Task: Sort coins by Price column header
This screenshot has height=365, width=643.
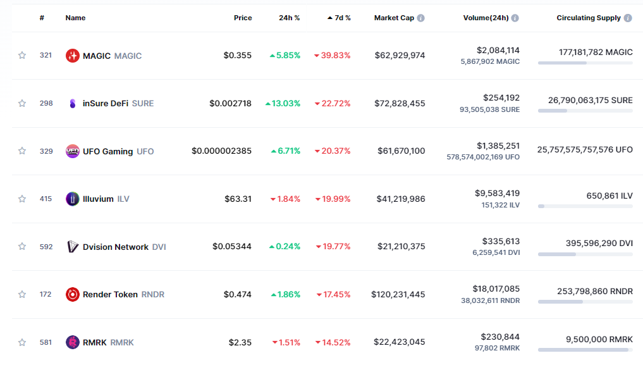Action: pyautogui.click(x=243, y=18)
